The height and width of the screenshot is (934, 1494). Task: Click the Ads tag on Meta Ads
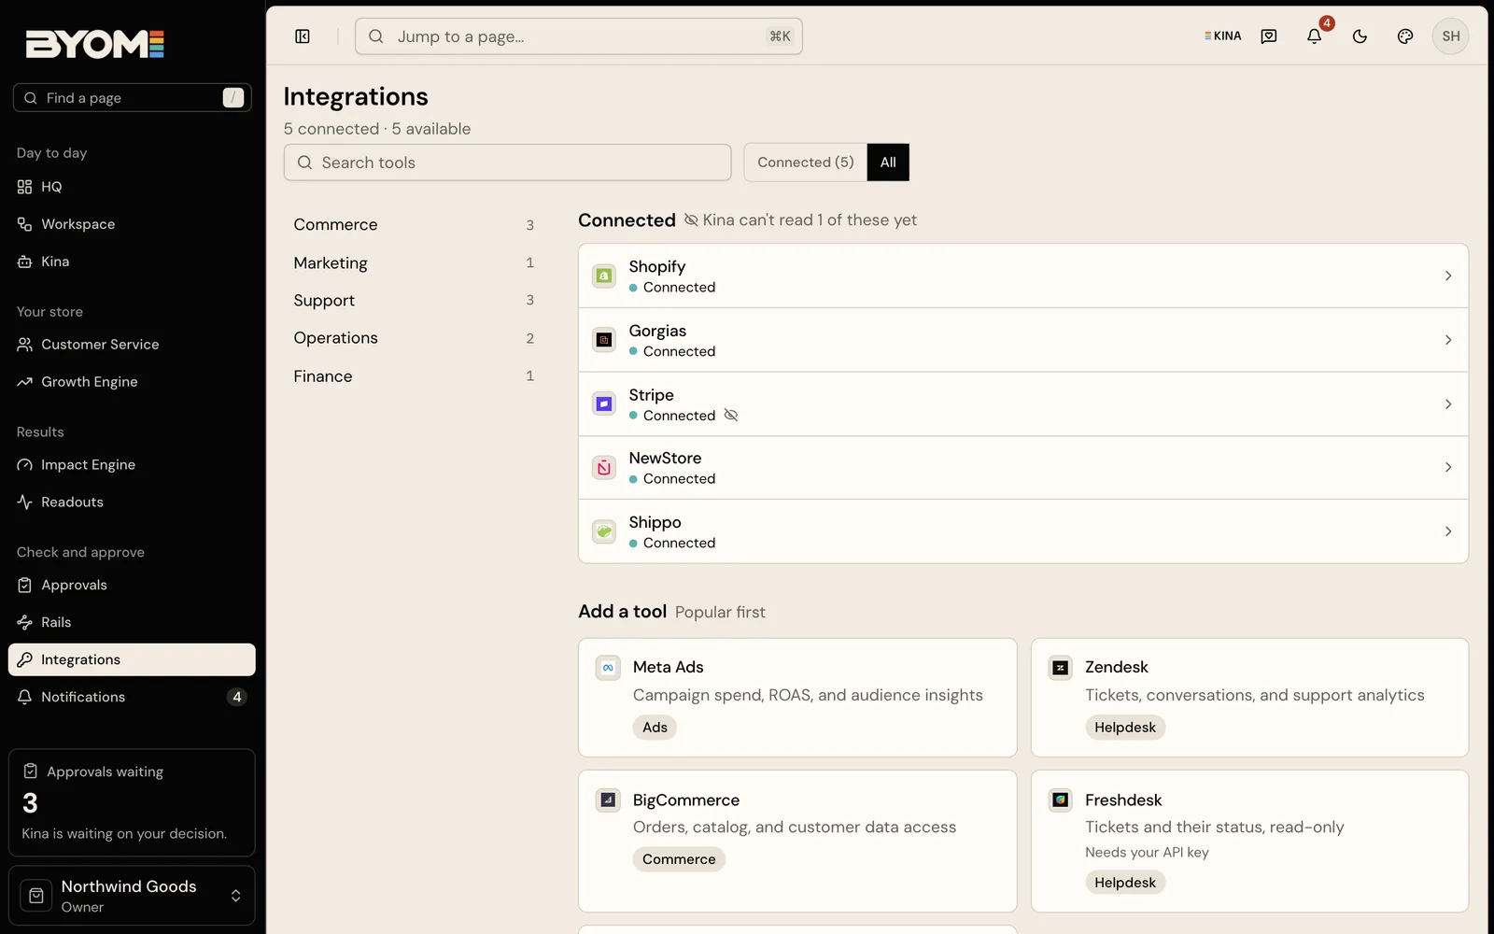(x=655, y=728)
